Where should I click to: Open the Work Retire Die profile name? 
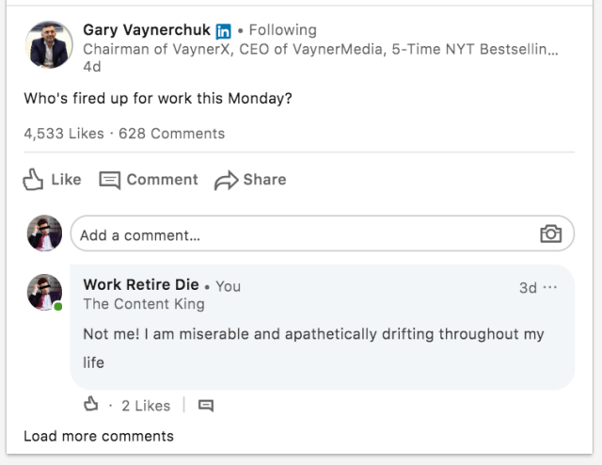[x=140, y=285]
